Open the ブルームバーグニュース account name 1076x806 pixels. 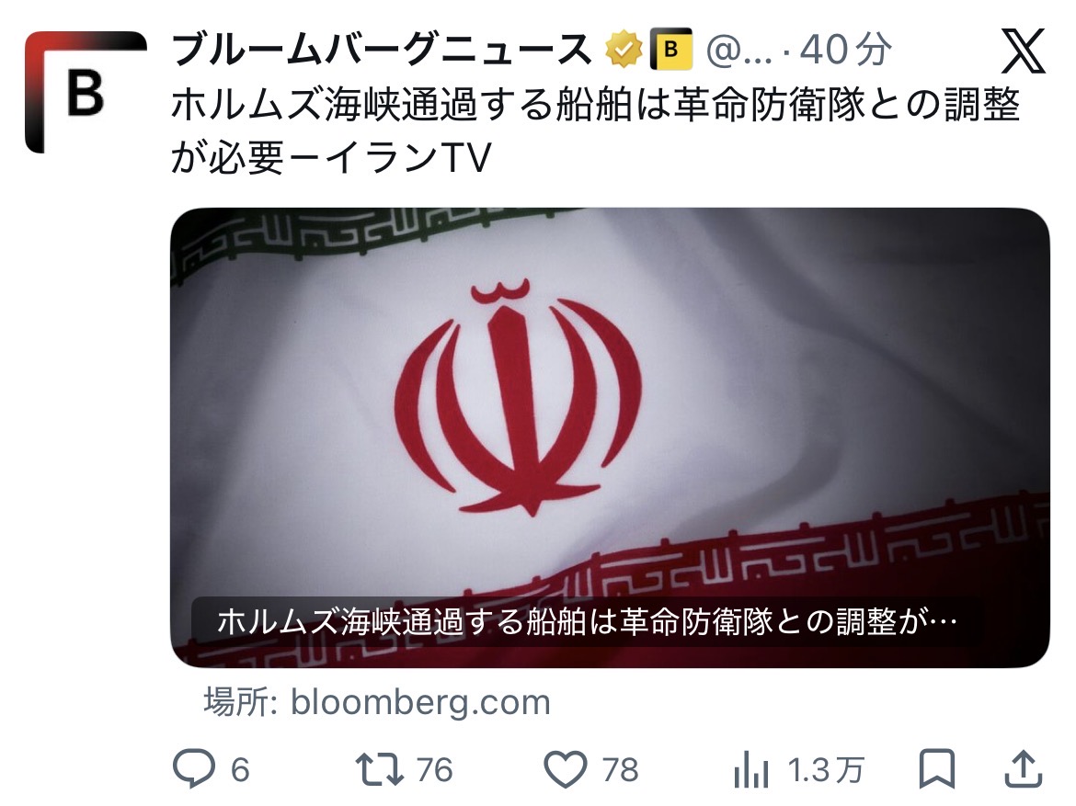click(x=381, y=50)
